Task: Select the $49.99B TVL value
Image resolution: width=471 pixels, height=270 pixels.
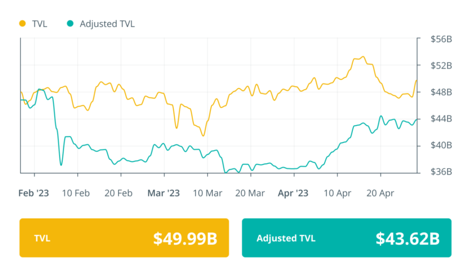Action: pyautogui.click(x=185, y=239)
